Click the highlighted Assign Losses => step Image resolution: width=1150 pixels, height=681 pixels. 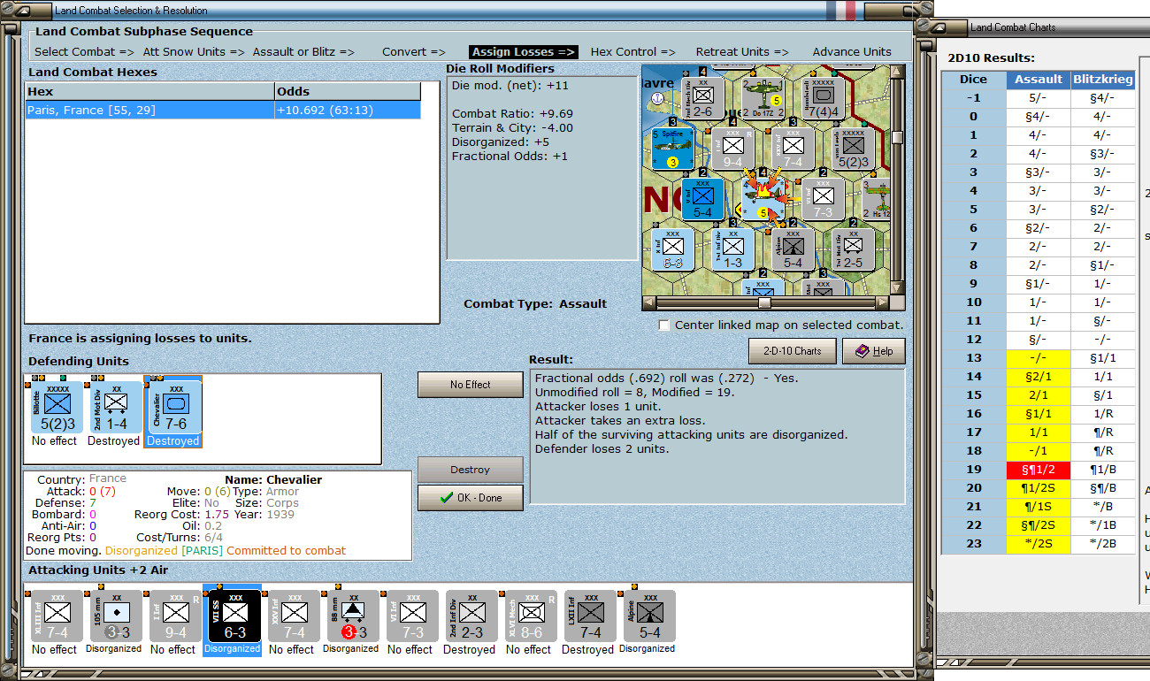click(x=524, y=51)
